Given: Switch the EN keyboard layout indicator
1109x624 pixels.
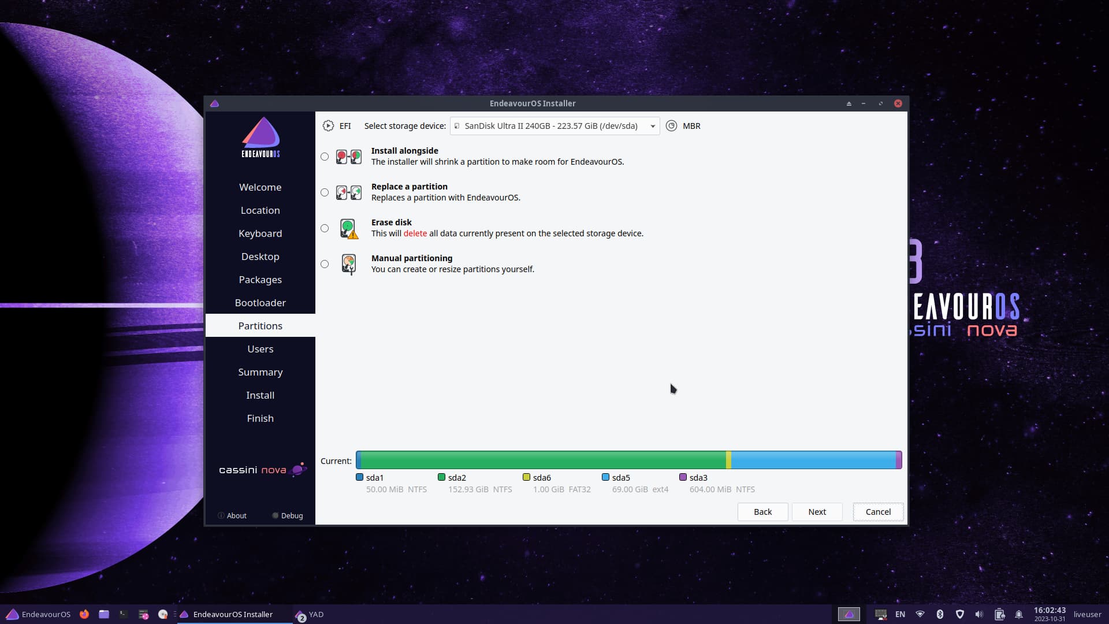Looking at the screenshot, I should (900, 614).
